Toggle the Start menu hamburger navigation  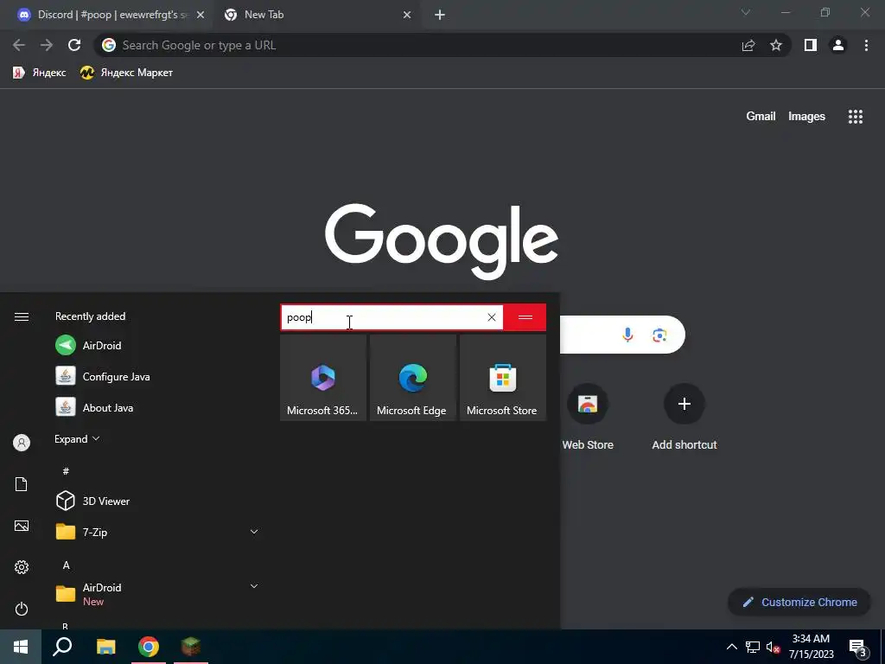[x=22, y=316]
